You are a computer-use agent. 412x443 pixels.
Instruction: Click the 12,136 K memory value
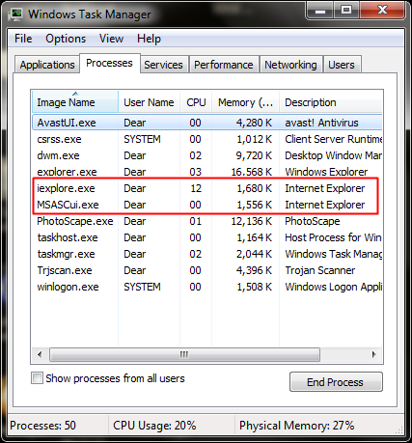pos(252,221)
